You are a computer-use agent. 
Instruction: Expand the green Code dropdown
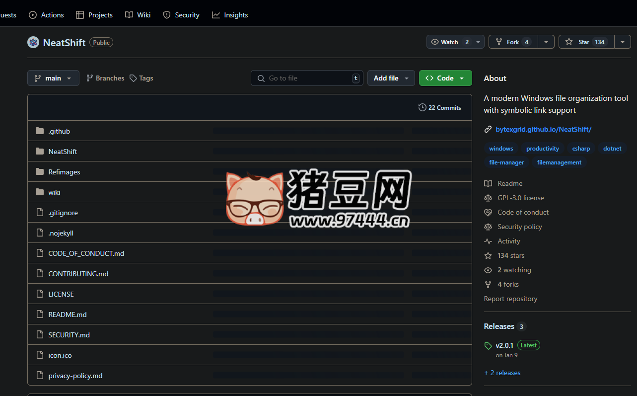[445, 78]
